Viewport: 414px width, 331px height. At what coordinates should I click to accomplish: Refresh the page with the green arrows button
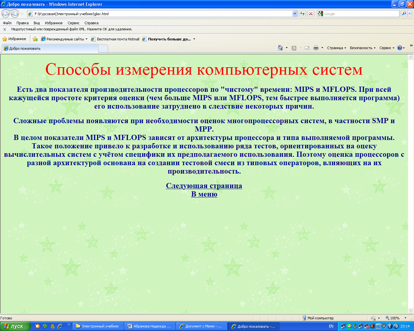[302, 14]
